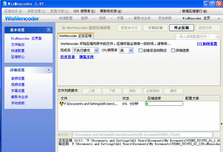Open 手动参数 in the sidebar
The image size is (223, 152).
(18, 103)
